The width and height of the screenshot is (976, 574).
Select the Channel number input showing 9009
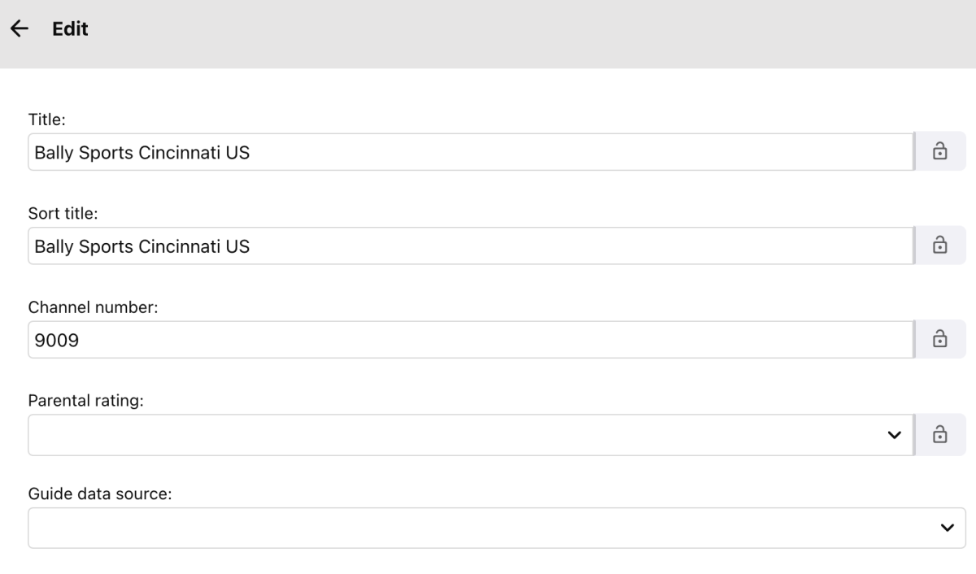coord(488,340)
